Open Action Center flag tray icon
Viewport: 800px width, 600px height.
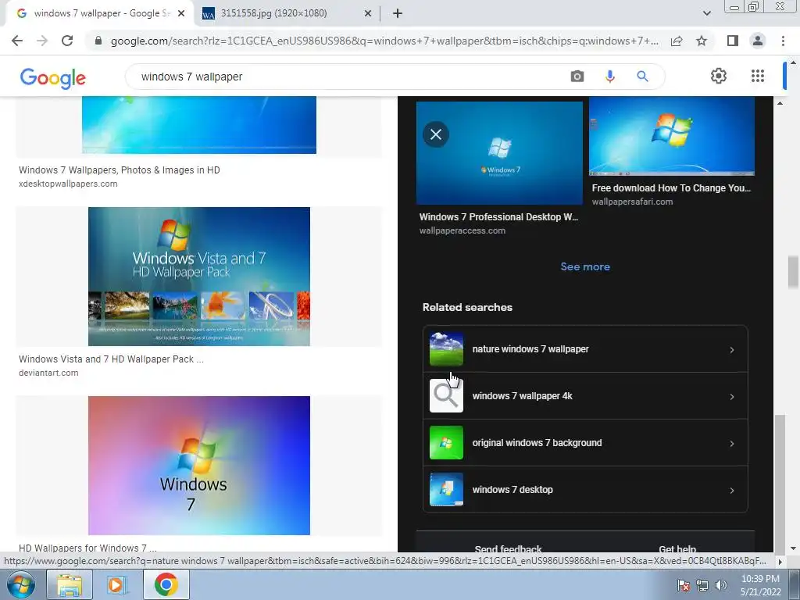point(683,585)
